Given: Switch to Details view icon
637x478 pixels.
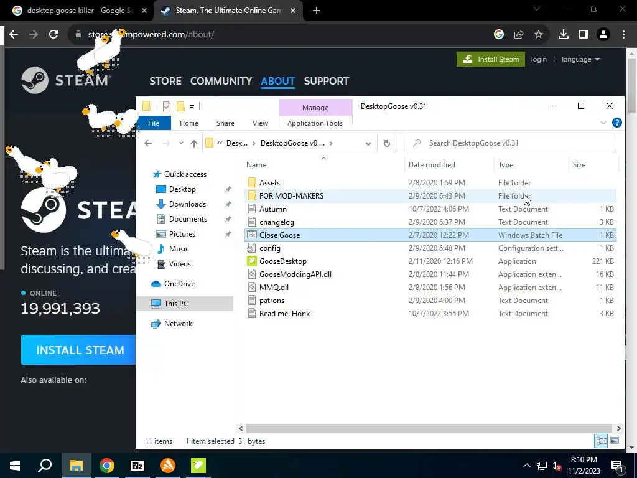Looking at the screenshot, I should (602, 441).
